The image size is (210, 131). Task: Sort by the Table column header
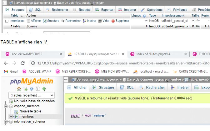tap(14, 16)
